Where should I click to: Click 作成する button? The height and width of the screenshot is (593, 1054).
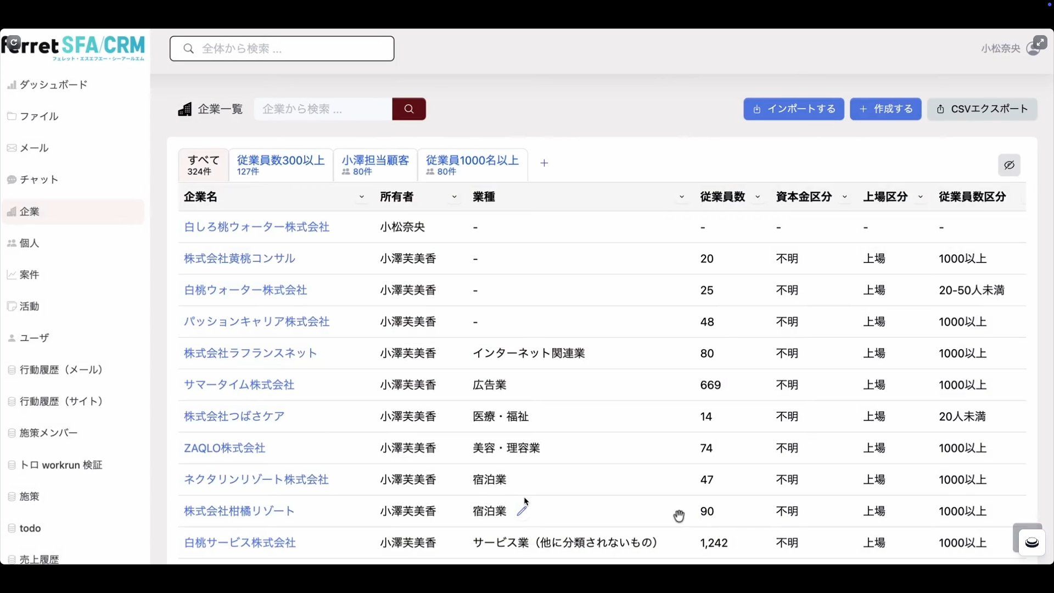click(885, 109)
